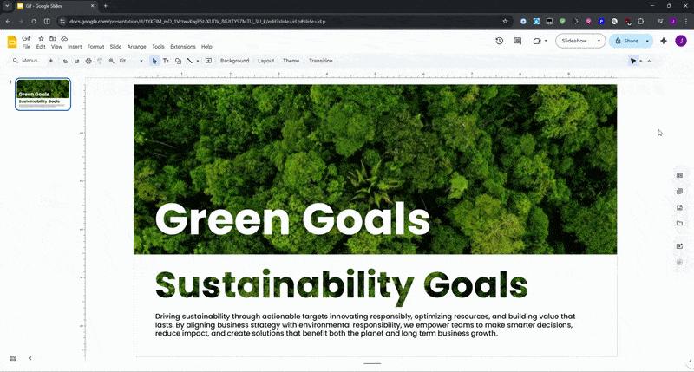The width and height of the screenshot is (694, 372).
Task: Open the Chrome profile avatar
Action: 673,21
